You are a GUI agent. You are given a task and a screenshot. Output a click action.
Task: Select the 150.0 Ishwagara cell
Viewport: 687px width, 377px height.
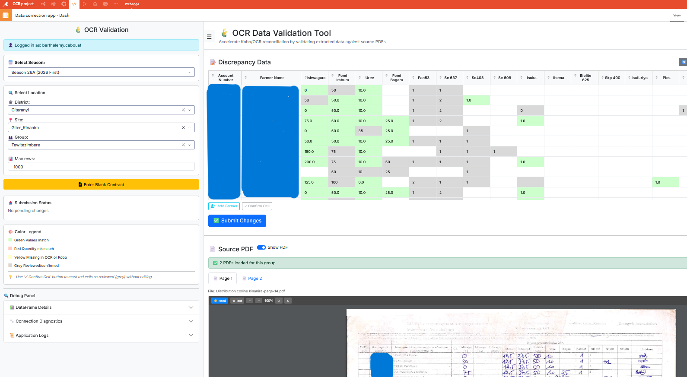(x=314, y=152)
